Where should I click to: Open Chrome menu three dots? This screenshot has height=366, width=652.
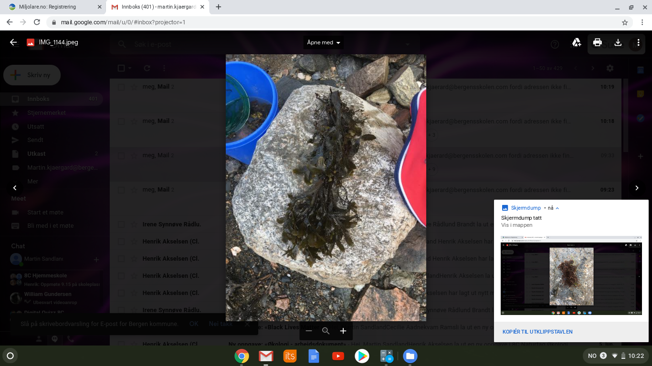pyautogui.click(x=642, y=22)
